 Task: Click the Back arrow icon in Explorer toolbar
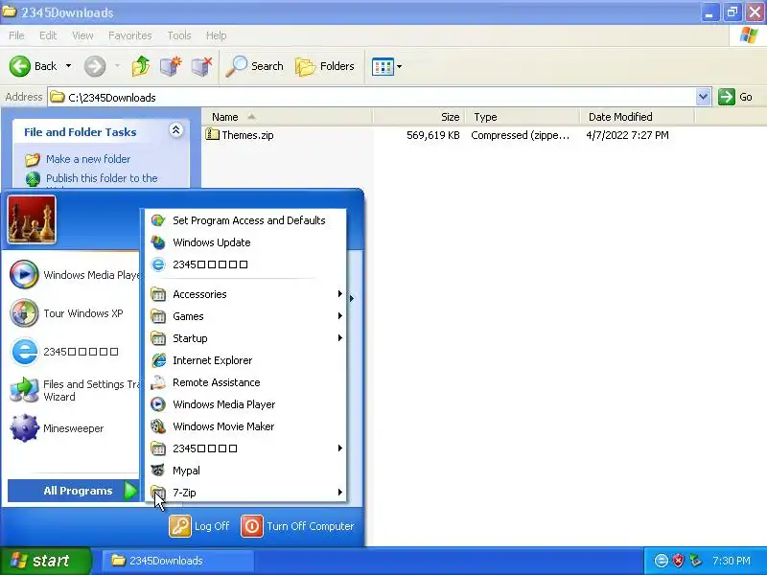(x=20, y=66)
